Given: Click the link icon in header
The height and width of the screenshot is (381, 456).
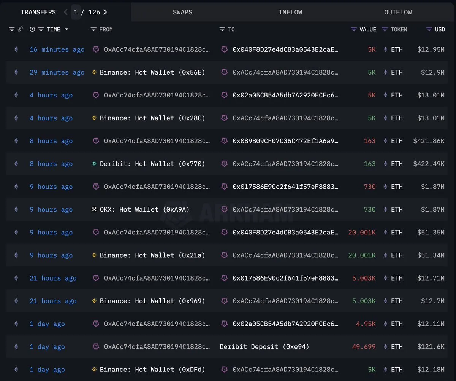Looking at the screenshot, I should (20, 29).
